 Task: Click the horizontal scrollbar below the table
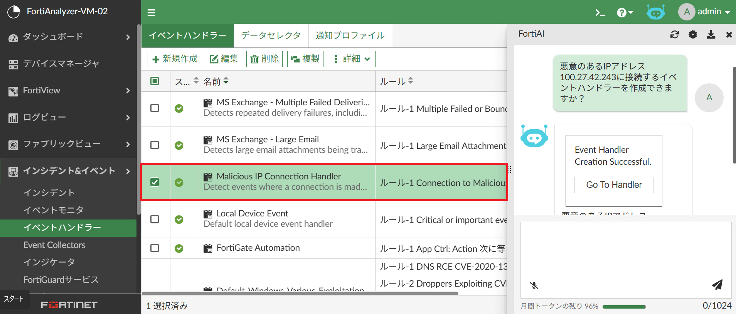coord(300,294)
